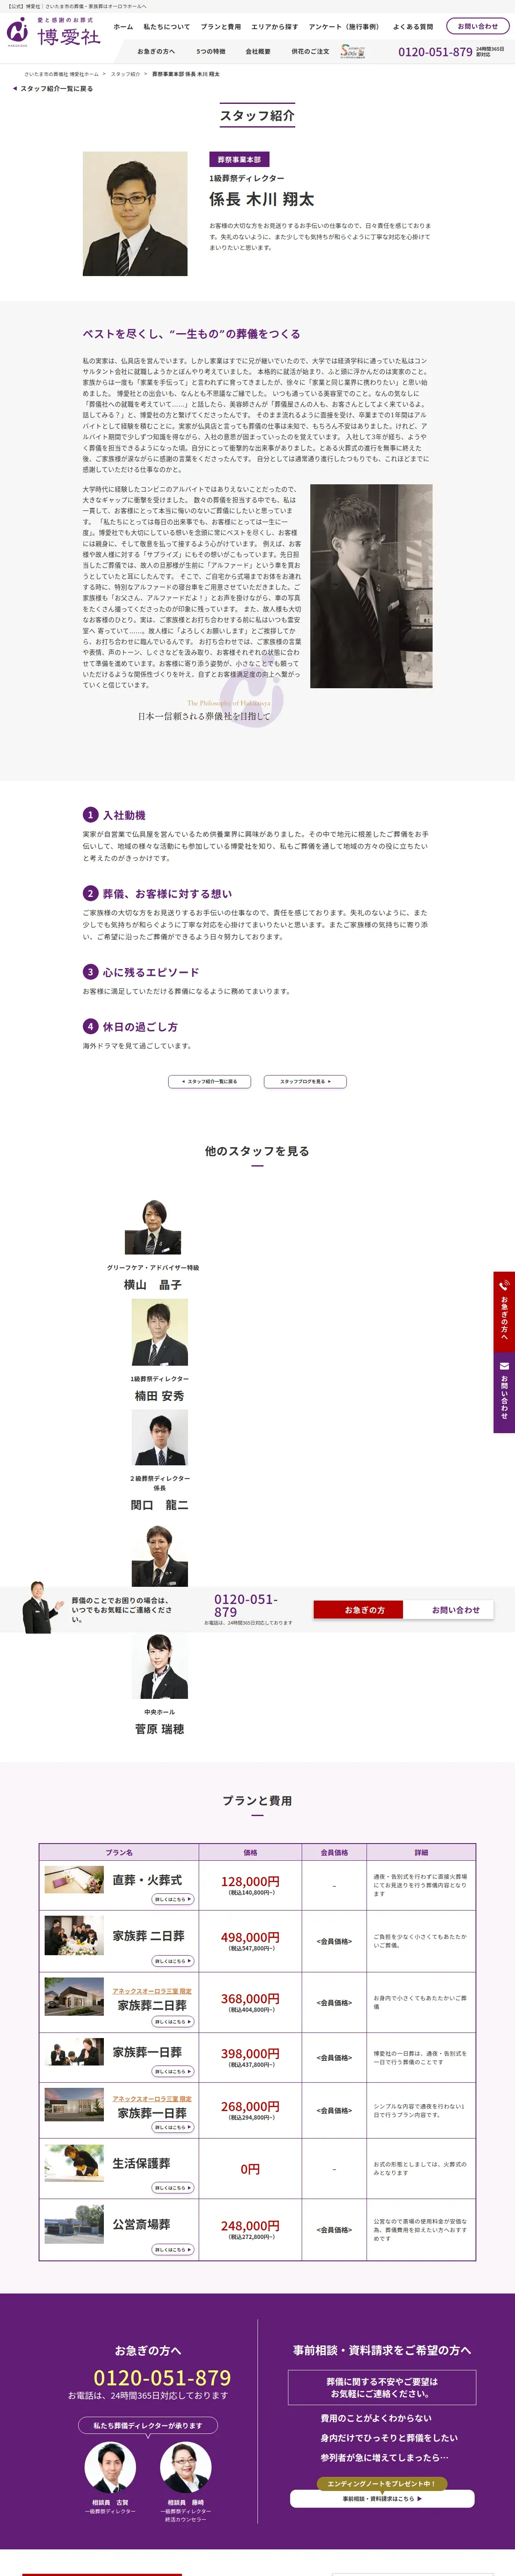Click number 3 badge beside 心に残るエピソード
This screenshot has height=2576, width=515.
pyautogui.click(x=90, y=972)
